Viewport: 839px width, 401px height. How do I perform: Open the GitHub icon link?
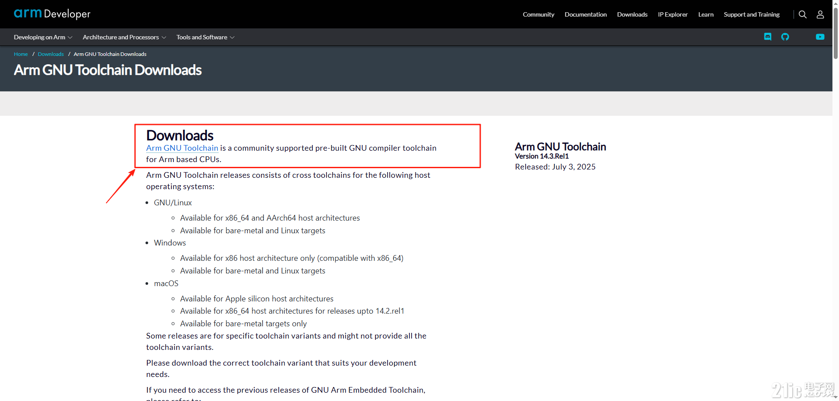click(785, 37)
